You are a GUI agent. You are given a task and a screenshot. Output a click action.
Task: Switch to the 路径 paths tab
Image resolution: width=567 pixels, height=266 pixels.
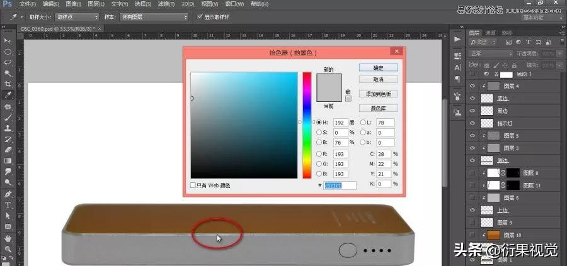(507, 33)
